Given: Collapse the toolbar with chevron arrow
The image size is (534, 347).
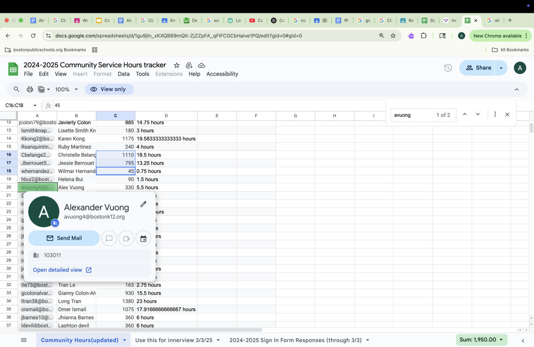Looking at the screenshot, I should tap(516, 89).
